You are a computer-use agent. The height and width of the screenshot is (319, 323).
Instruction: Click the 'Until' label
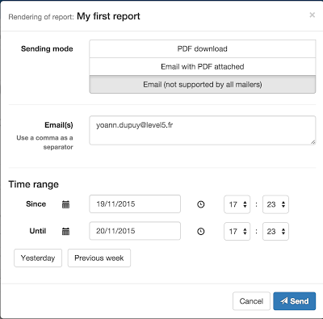[38, 231]
